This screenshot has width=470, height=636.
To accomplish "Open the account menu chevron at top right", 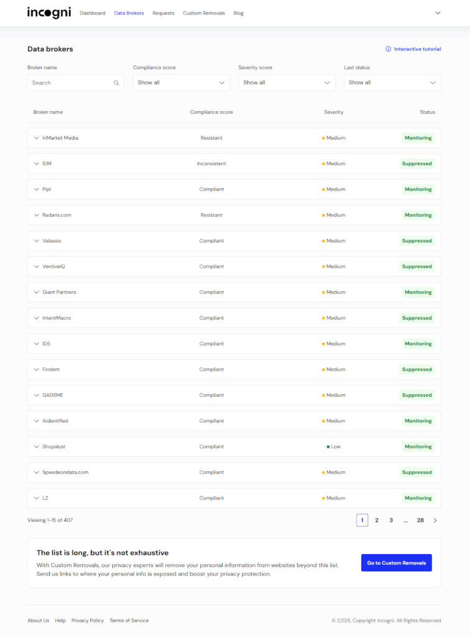I will click(x=438, y=13).
